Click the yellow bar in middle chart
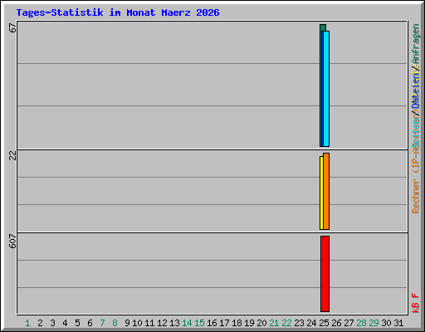Image resolution: width=425 pixels, height=332 pixels. click(x=321, y=193)
